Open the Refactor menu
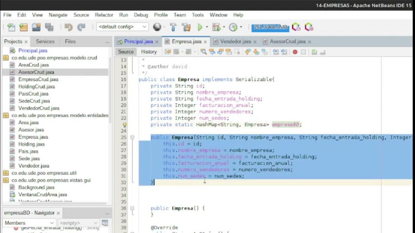The image size is (415, 233). point(104,15)
